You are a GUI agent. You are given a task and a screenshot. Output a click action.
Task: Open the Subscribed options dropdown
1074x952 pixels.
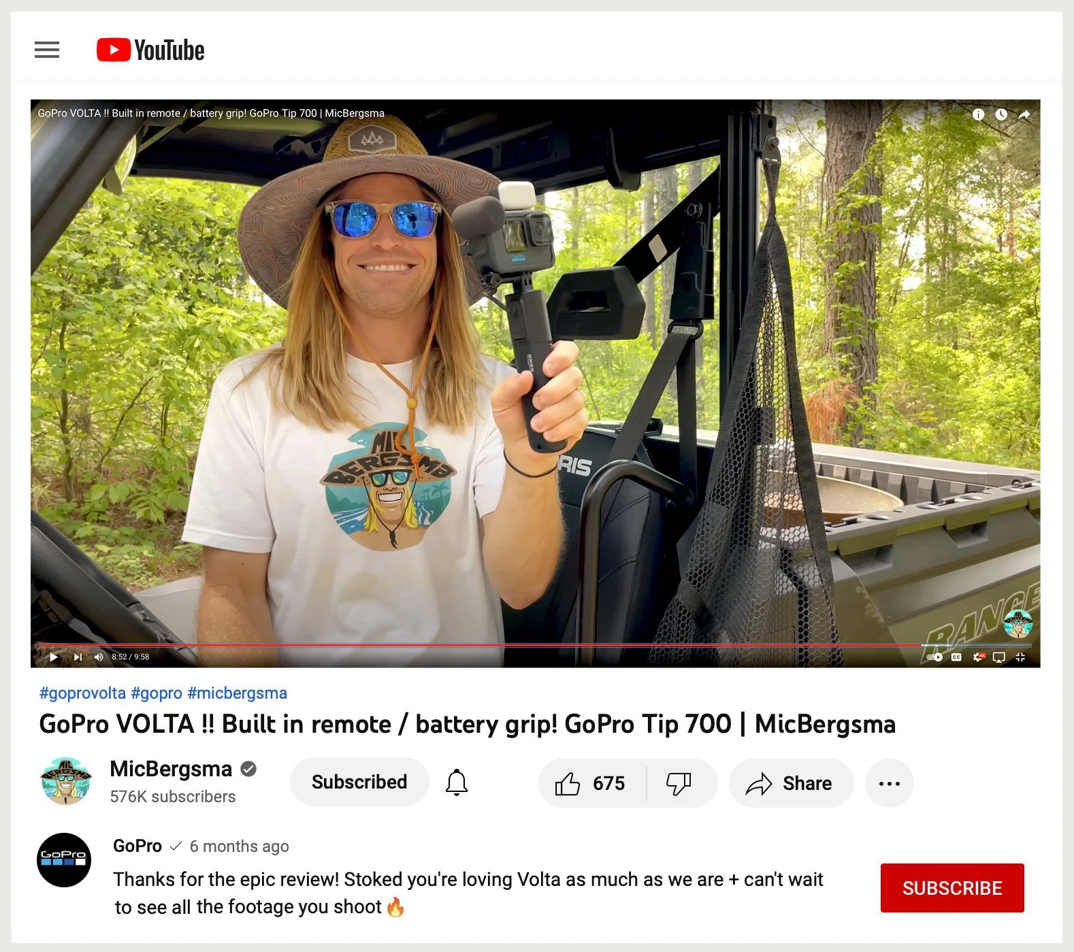pyautogui.click(x=359, y=782)
